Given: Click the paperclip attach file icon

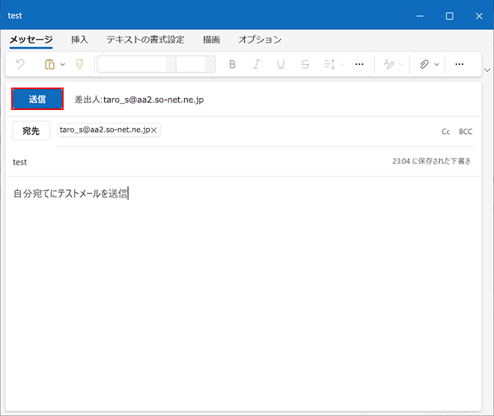Looking at the screenshot, I should (x=424, y=64).
